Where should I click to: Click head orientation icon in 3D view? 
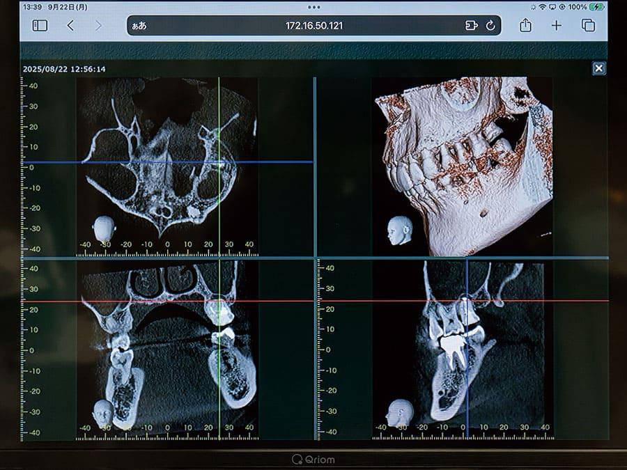point(400,230)
